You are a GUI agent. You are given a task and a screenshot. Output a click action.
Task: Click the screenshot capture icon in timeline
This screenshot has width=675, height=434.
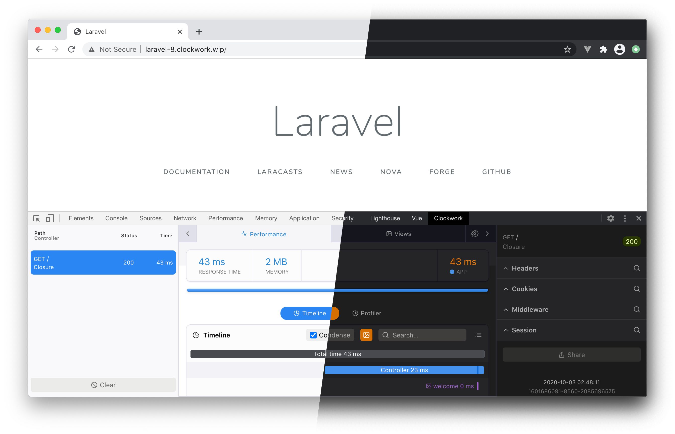367,335
